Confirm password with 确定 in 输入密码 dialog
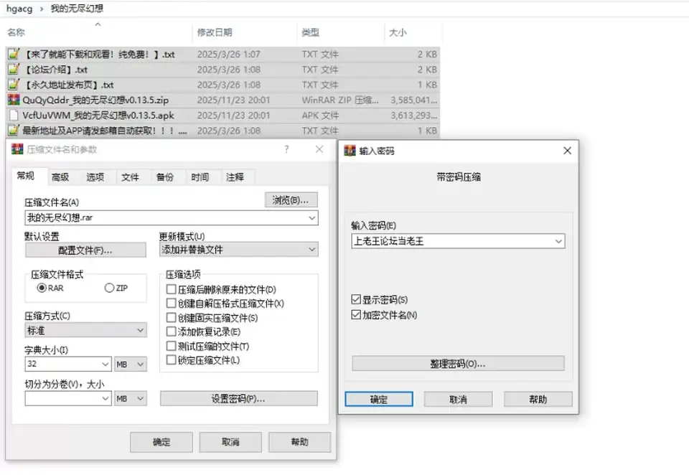 click(x=379, y=399)
